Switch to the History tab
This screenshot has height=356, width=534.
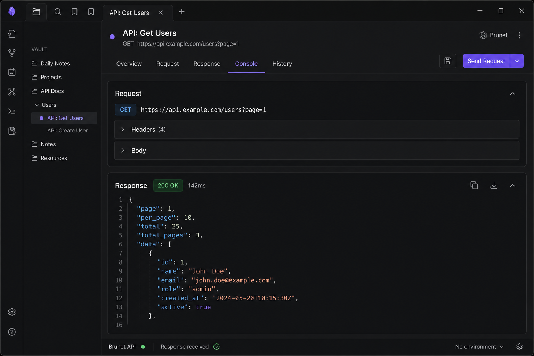[x=282, y=64]
